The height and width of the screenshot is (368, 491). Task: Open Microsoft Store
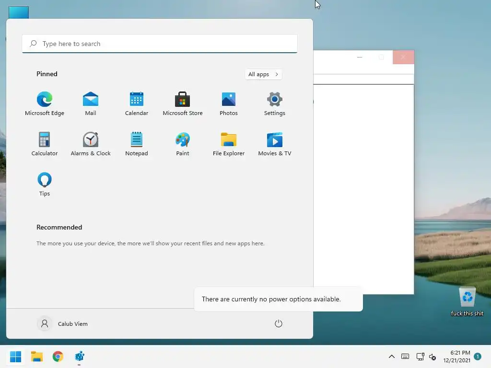coord(183,103)
